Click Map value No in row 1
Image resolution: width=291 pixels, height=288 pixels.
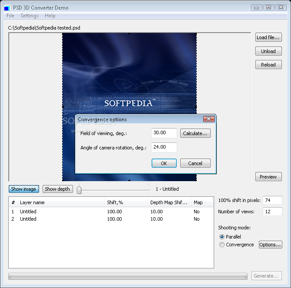[x=197, y=212]
